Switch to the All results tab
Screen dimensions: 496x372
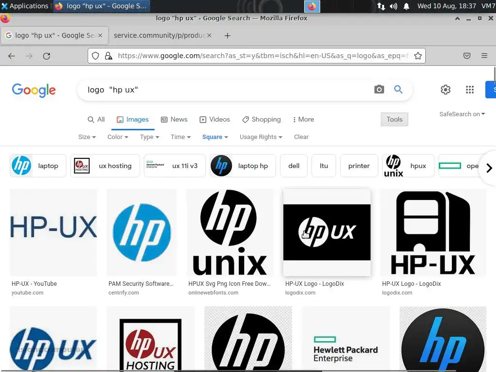[x=96, y=120]
